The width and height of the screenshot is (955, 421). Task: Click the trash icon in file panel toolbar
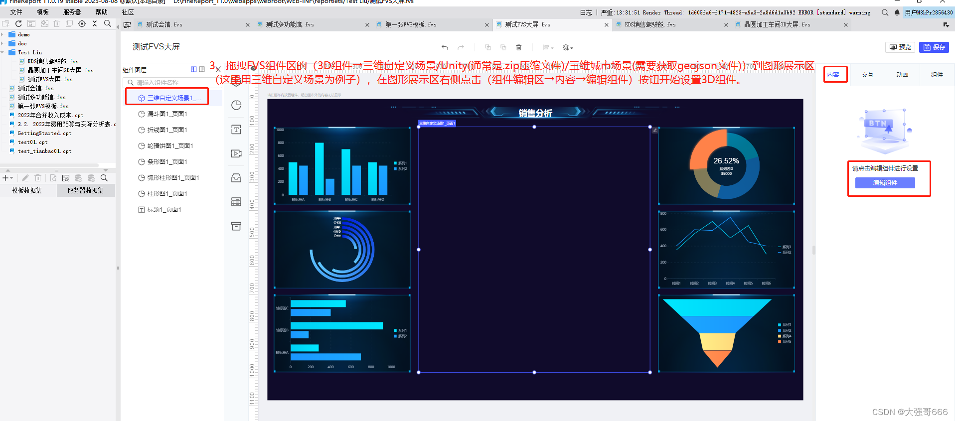(57, 23)
